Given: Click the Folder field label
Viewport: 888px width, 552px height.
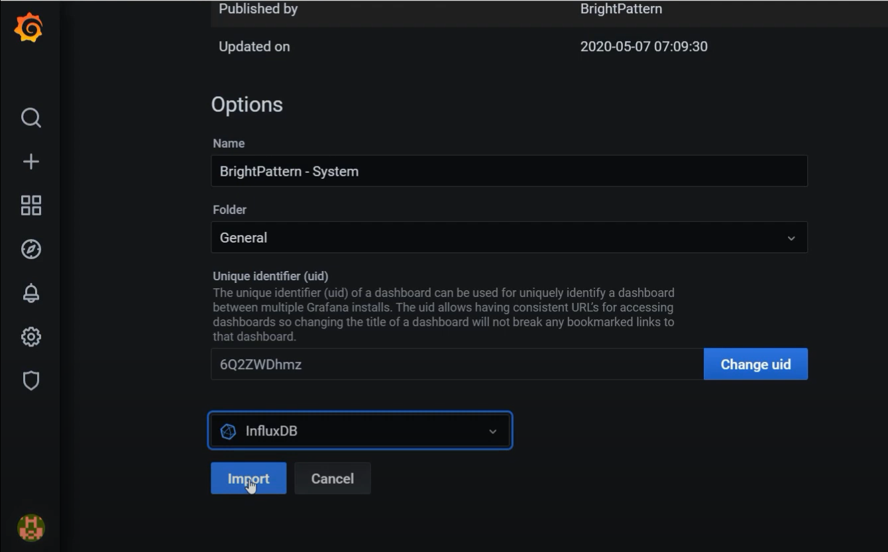Looking at the screenshot, I should click(x=229, y=209).
